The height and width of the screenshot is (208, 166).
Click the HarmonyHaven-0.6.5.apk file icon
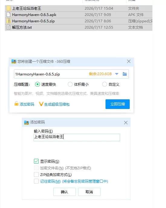[8, 14]
